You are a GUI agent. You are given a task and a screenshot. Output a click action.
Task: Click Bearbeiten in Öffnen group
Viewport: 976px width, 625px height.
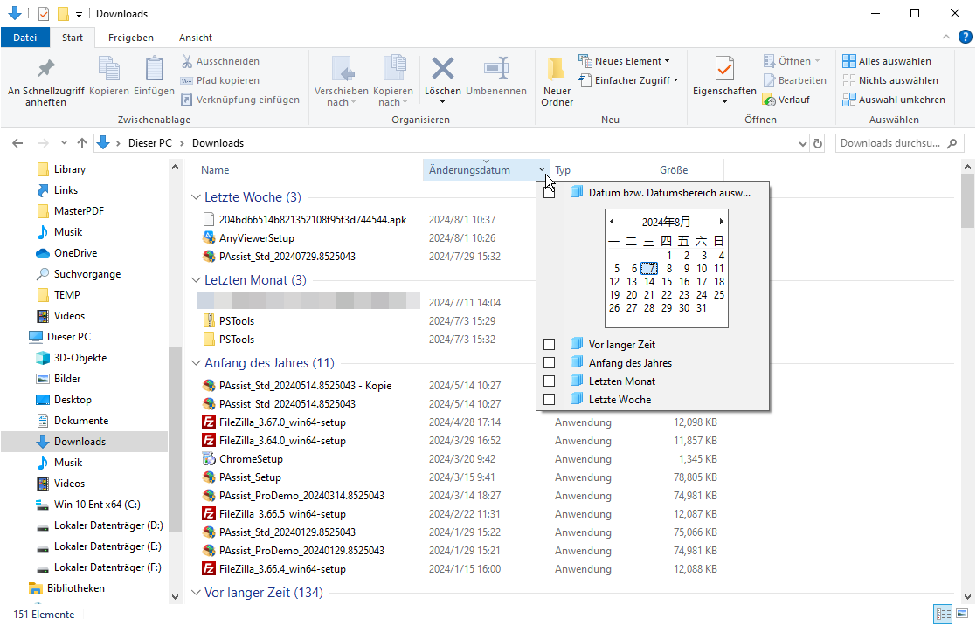(x=795, y=80)
